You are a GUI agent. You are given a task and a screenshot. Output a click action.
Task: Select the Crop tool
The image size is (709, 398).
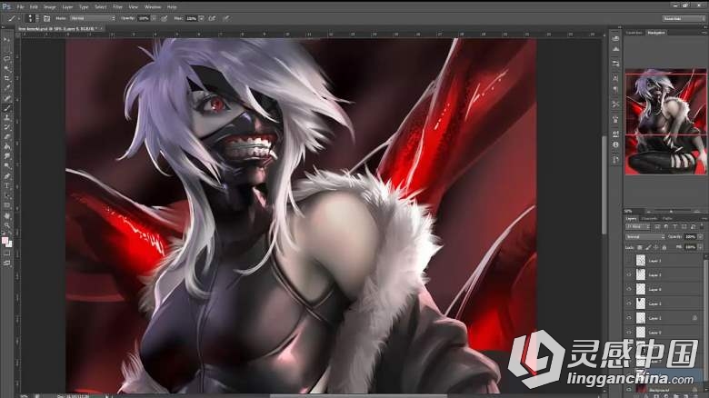click(6, 78)
